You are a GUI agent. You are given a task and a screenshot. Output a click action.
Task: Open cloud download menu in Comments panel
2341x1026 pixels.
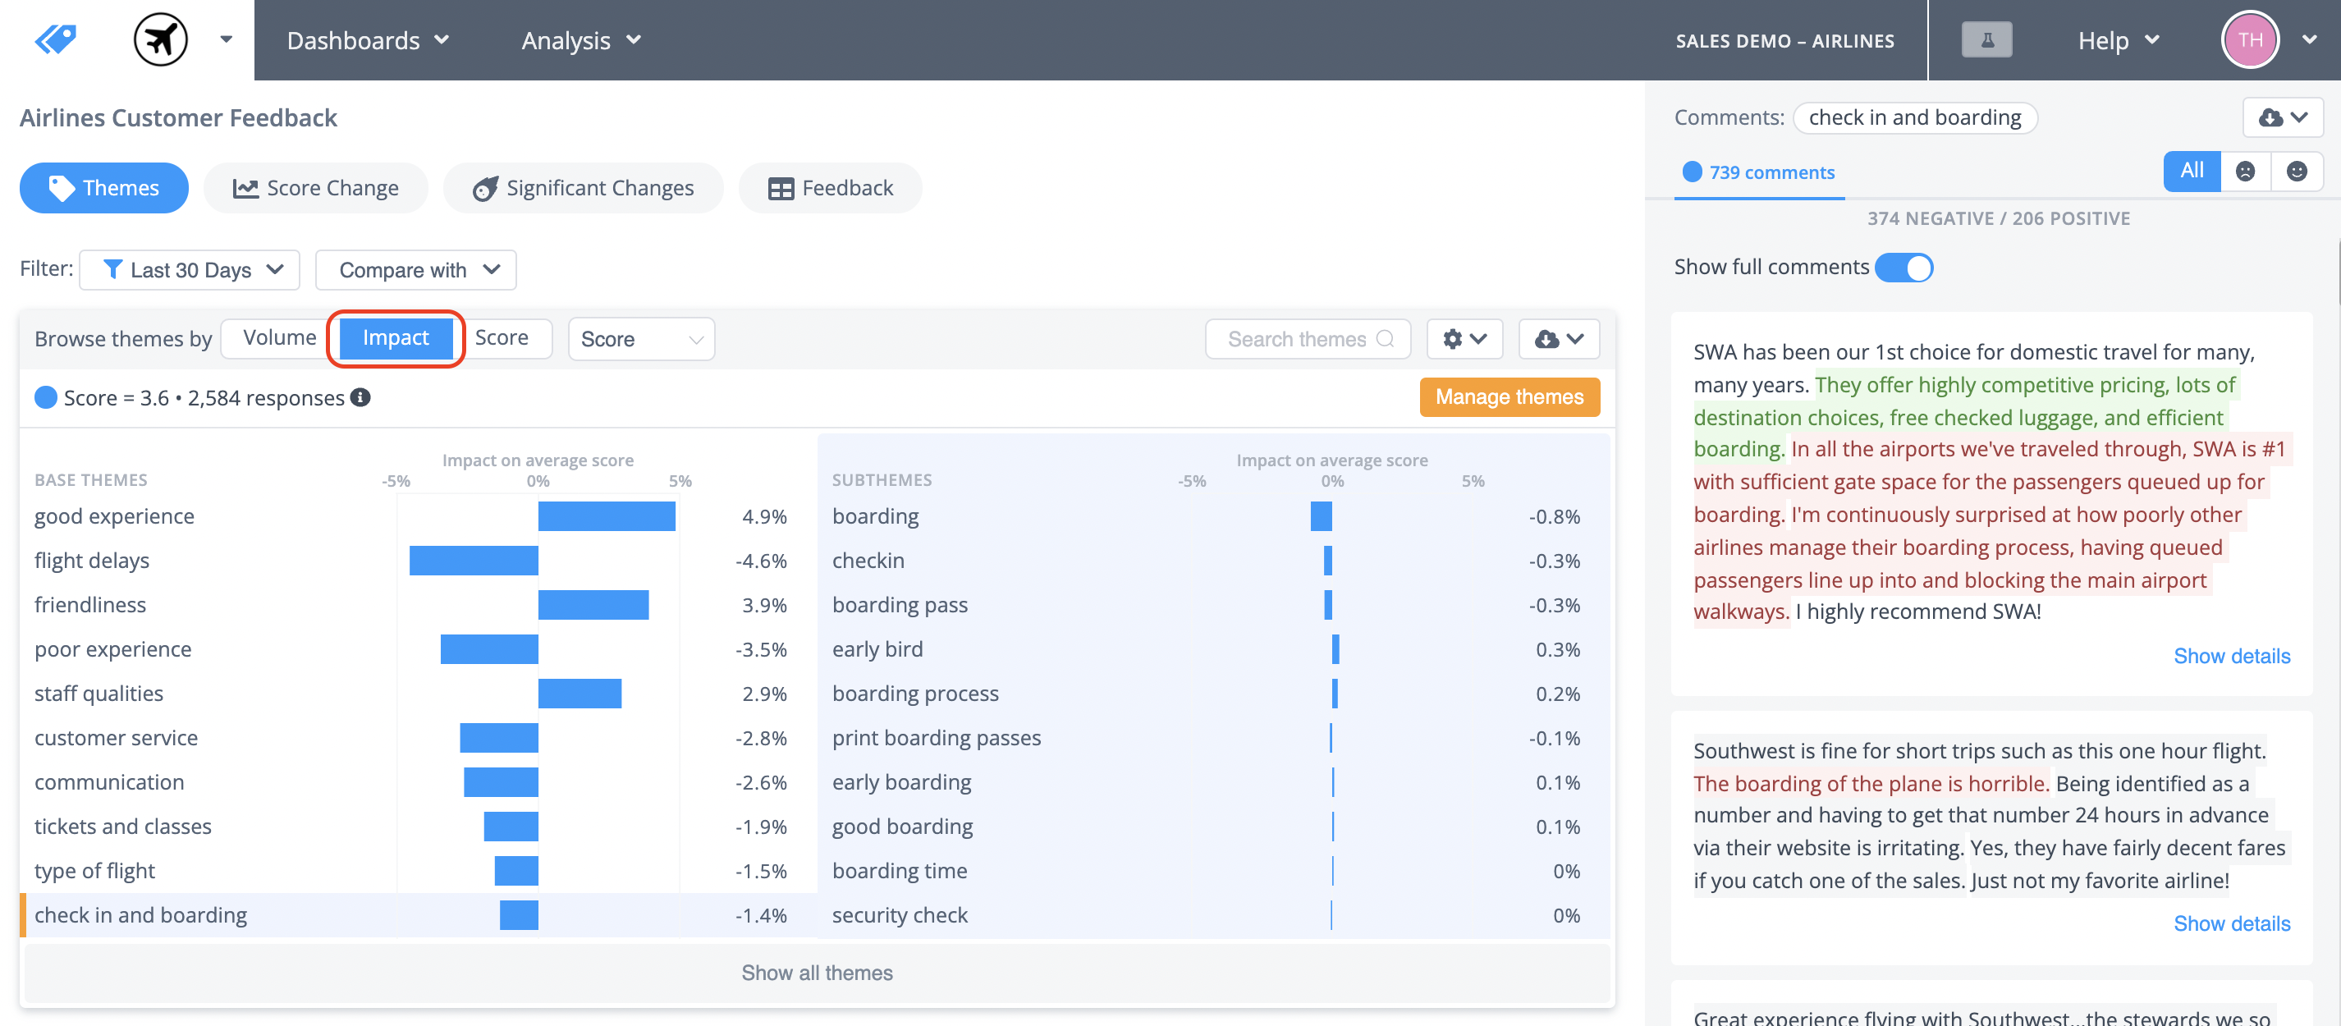(x=2282, y=118)
